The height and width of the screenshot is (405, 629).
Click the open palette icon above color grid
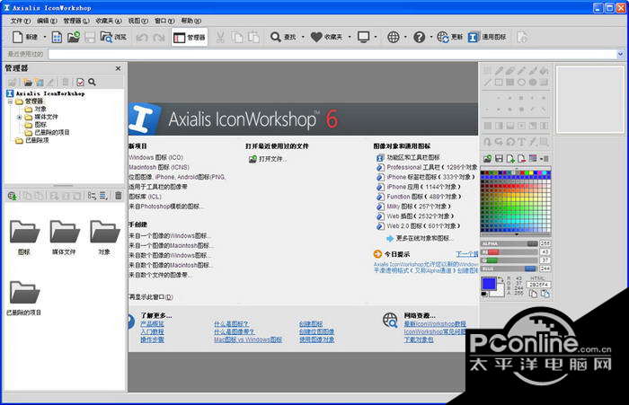pyautogui.click(x=487, y=159)
